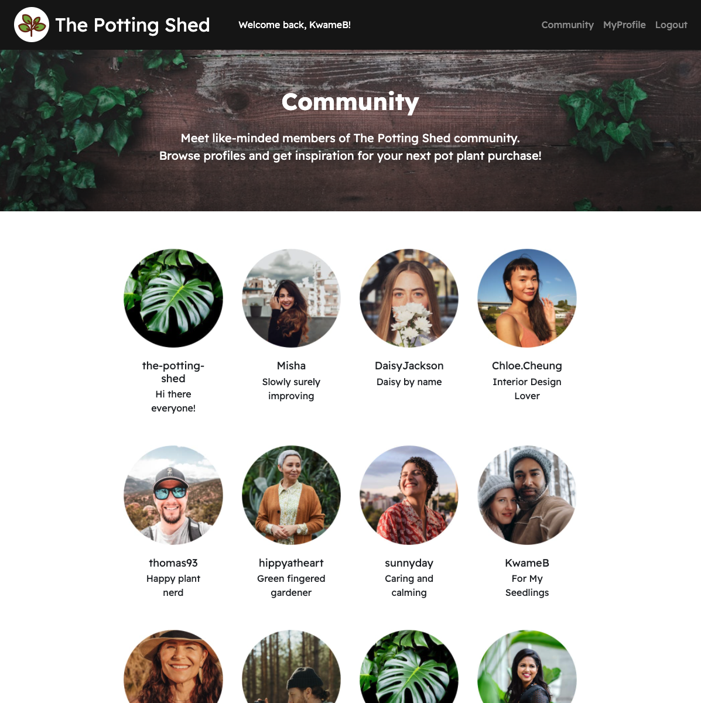The width and height of the screenshot is (701, 703).
Task: Open avatar of woman wearing brown hat
Action: pos(173,667)
